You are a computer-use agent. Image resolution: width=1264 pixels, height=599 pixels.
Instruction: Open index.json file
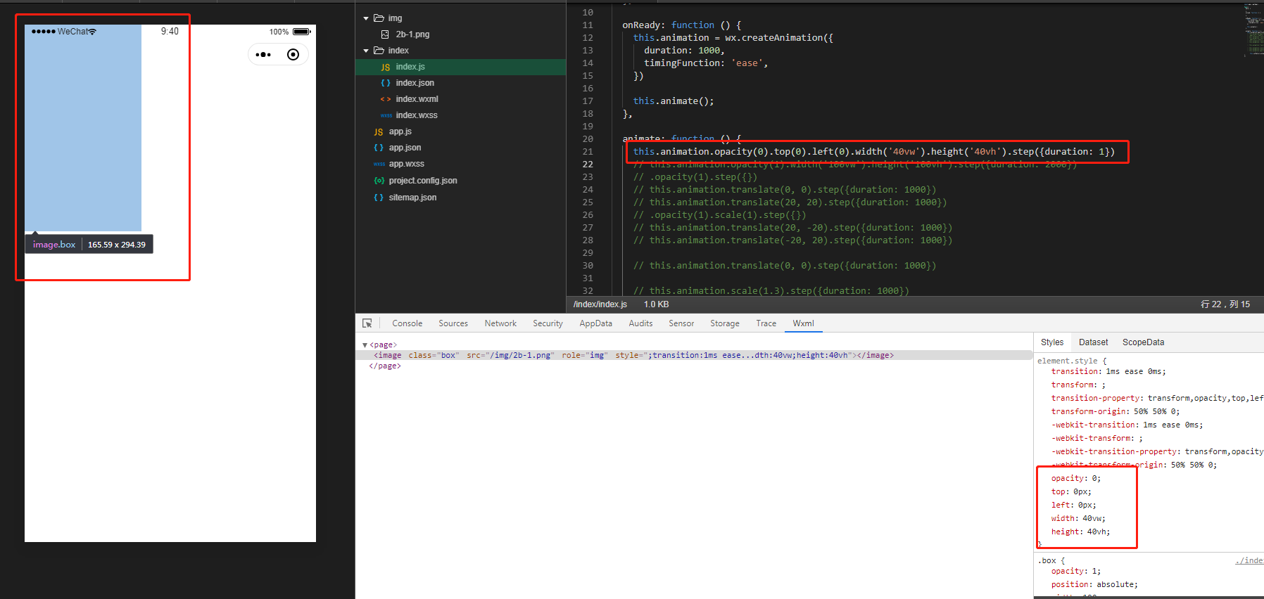point(415,83)
